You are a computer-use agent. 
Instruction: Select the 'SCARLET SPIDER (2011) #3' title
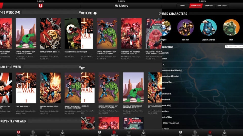50,52
